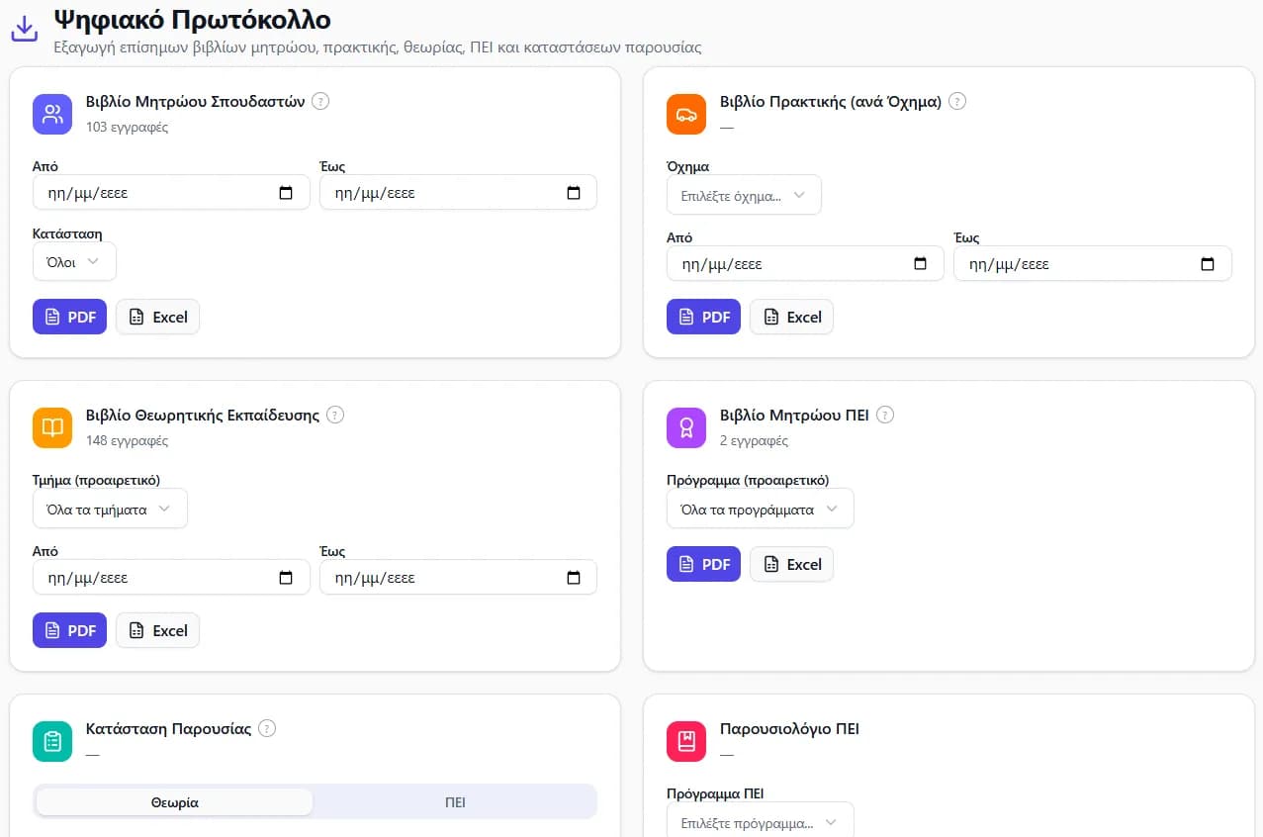
Task: Open help for Βιβλίο Μητρώου ΠΕΙ
Action: click(x=885, y=415)
